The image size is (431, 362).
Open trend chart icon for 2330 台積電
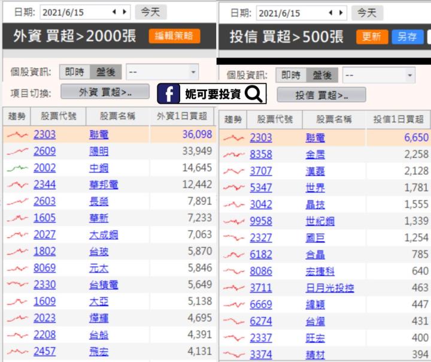click(x=17, y=285)
